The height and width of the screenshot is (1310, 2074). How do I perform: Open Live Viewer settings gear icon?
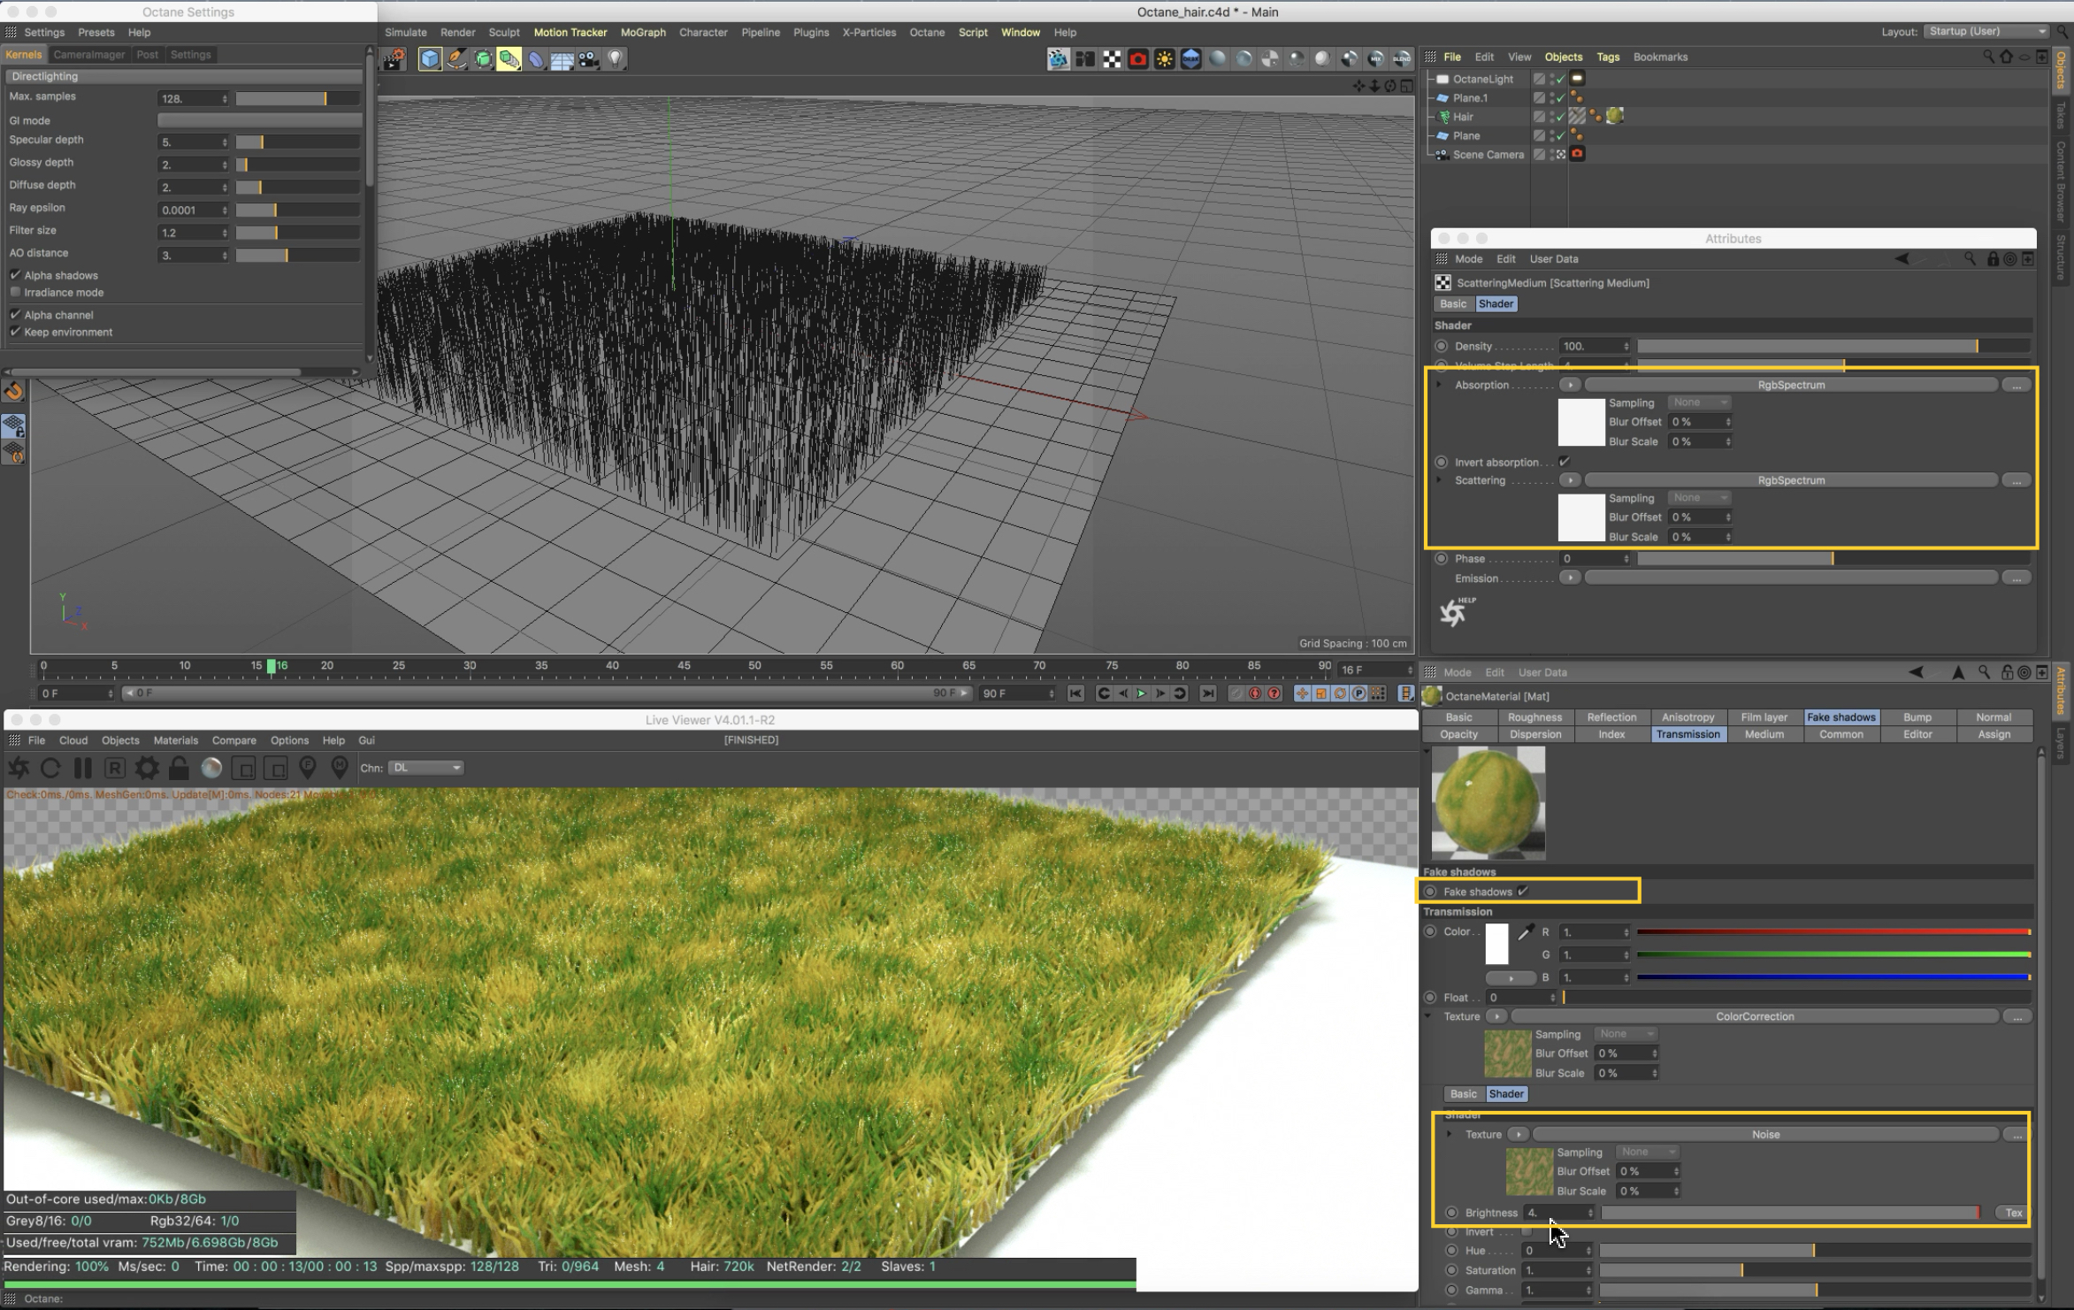tap(147, 768)
